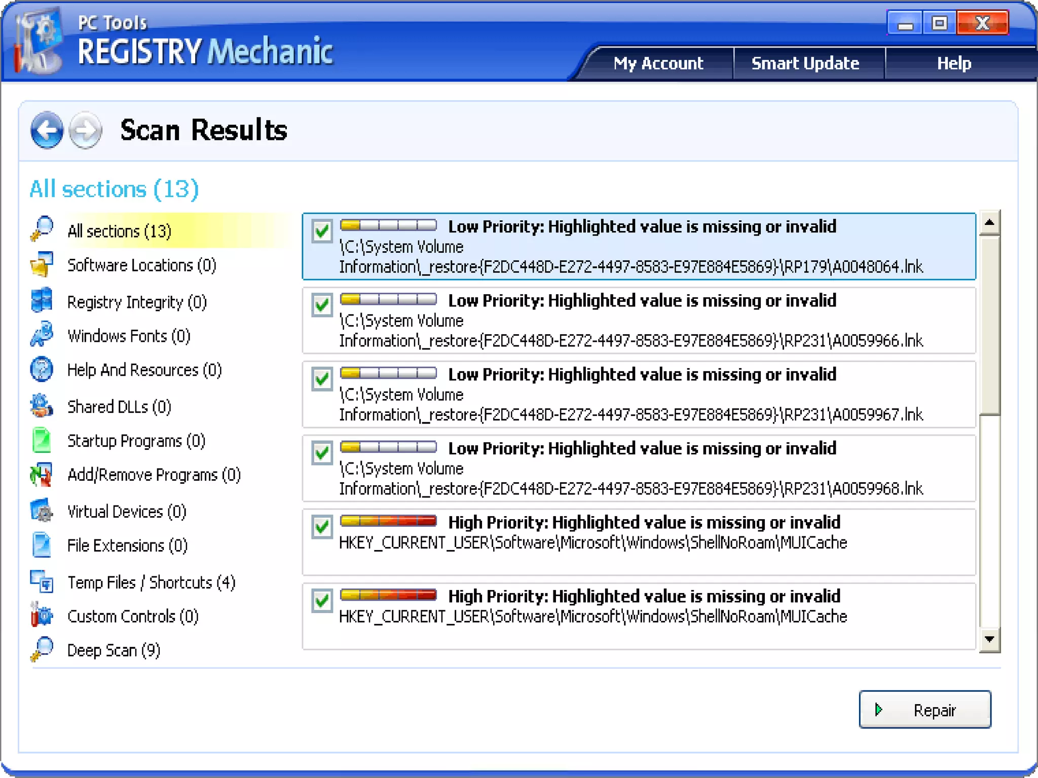Click the Deep Scan magnifier icon
Image resolution: width=1038 pixels, height=778 pixels.
click(42, 649)
